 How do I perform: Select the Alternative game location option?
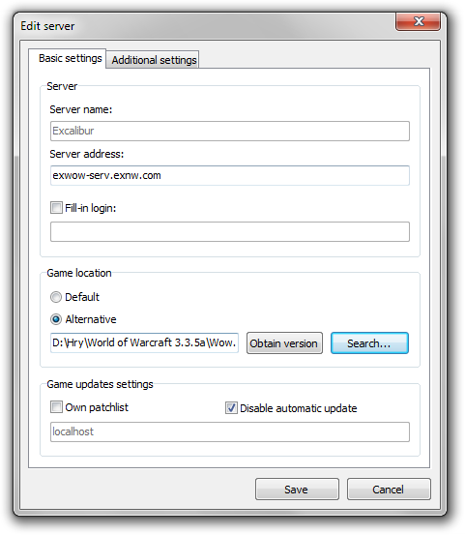56,319
